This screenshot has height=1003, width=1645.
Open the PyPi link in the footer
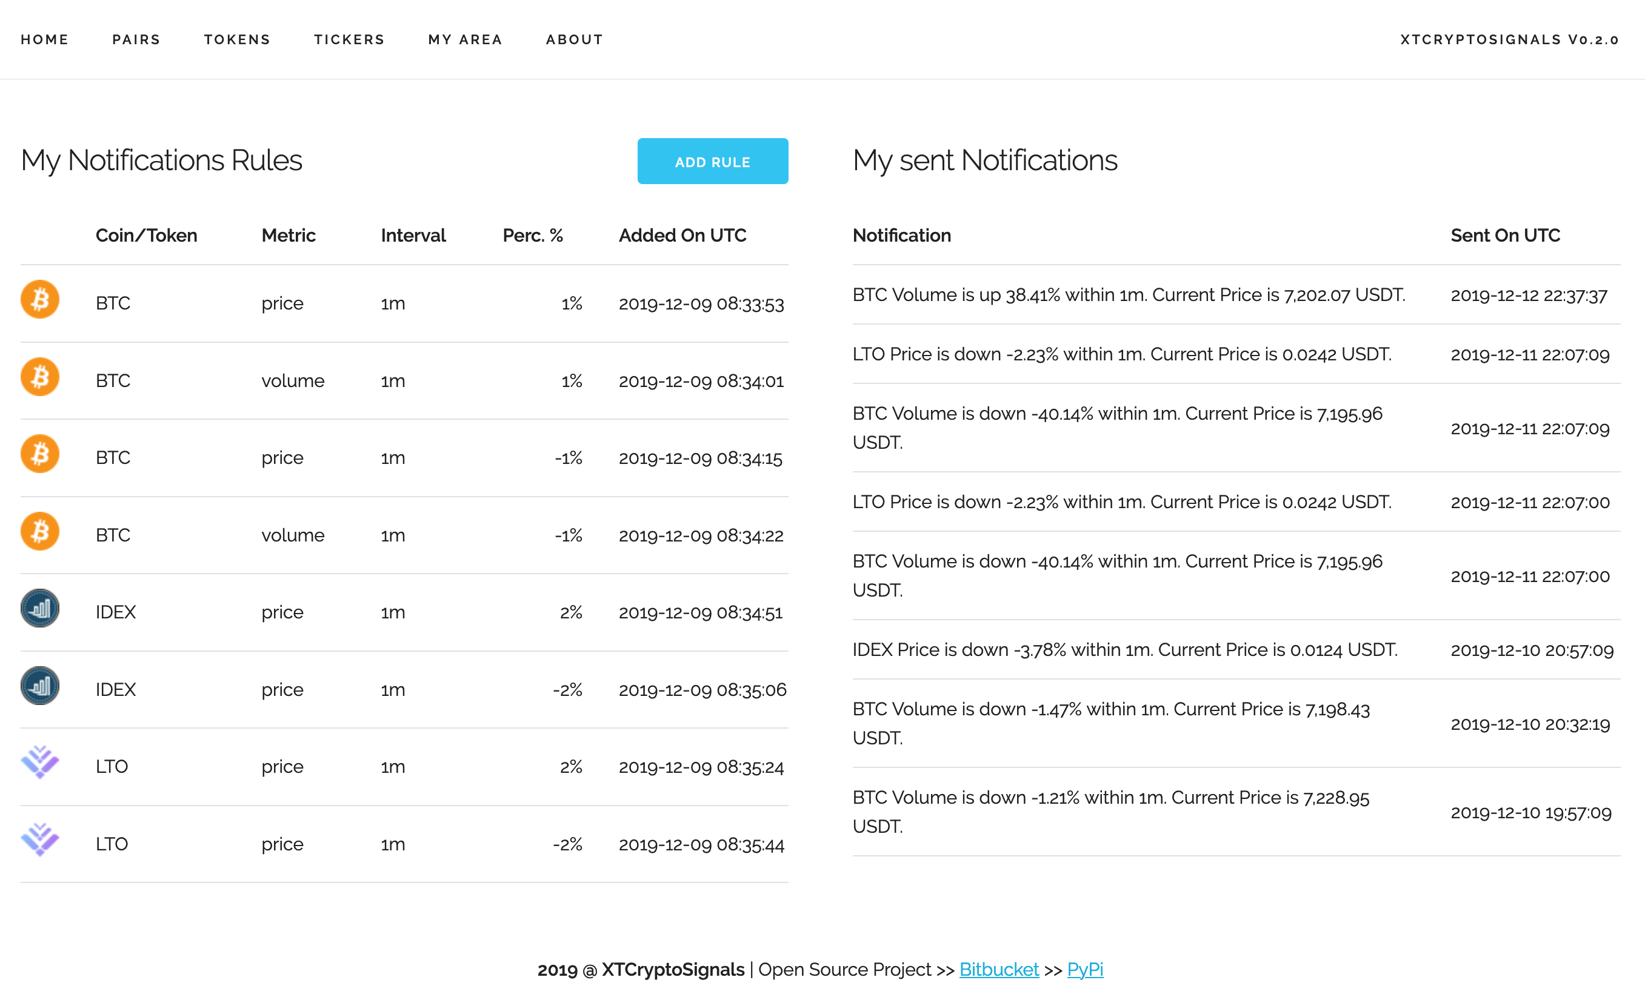pyautogui.click(x=1085, y=970)
